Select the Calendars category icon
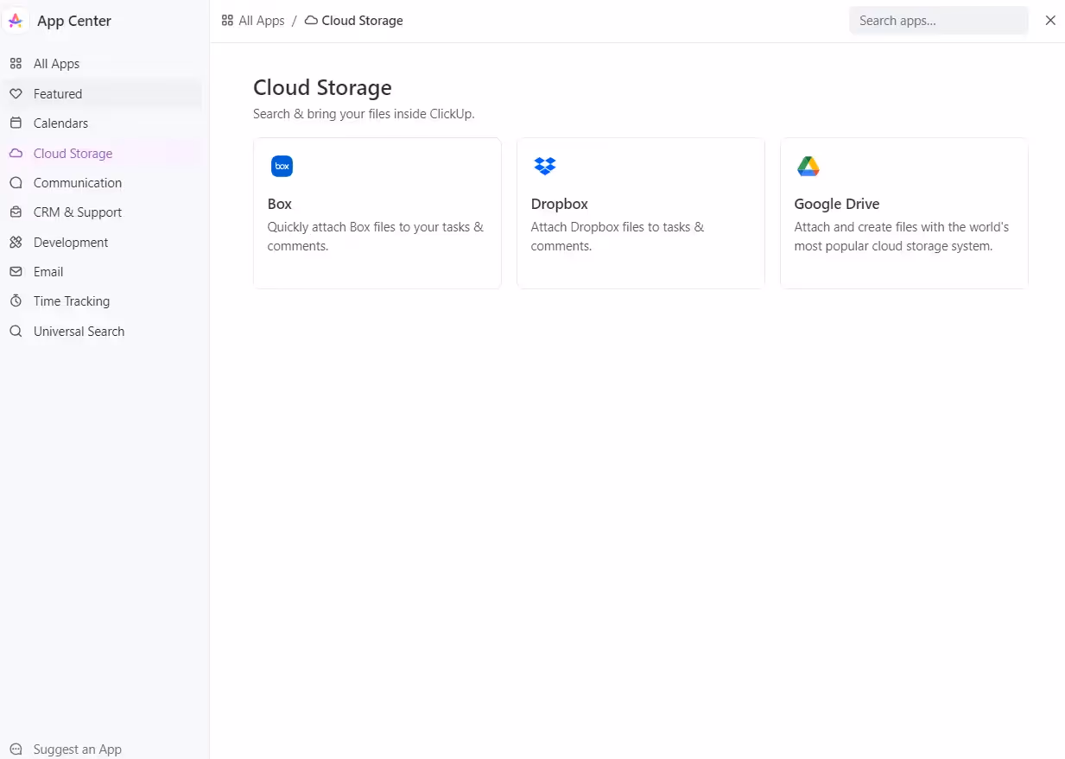This screenshot has width=1065, height=759. tap(16, 123)
